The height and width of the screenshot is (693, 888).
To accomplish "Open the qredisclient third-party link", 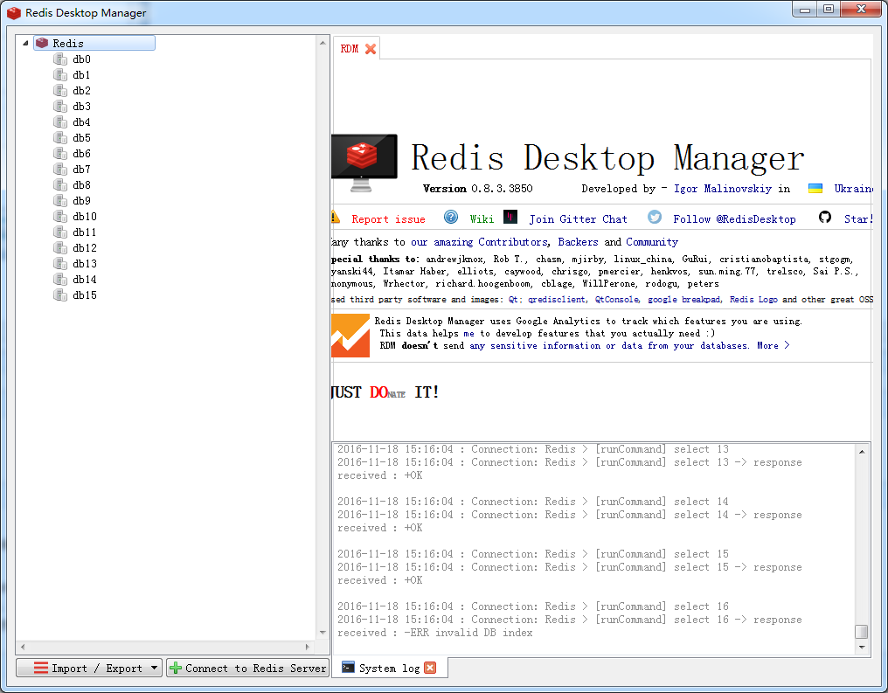I will click(557, 300).
